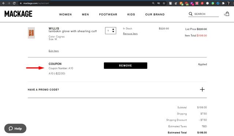Viewport: 234px width, 136px height.
Task: Click the white square extension icon
Action: click(x=170, y=3)
